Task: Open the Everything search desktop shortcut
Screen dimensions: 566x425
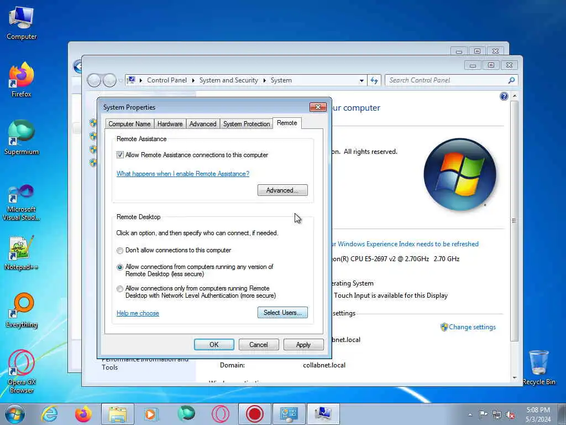Action: 22,310
